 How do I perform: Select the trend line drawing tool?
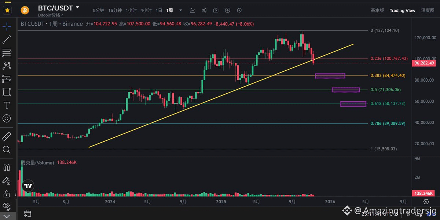[x=7, y=40]
